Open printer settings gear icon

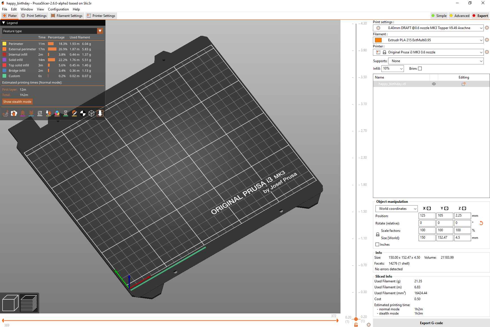[487, 52]
